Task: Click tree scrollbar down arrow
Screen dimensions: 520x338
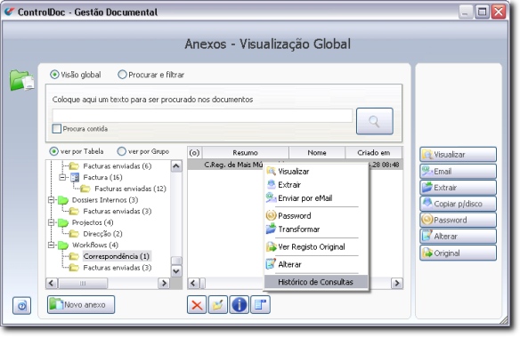Action: pos(176,271)
